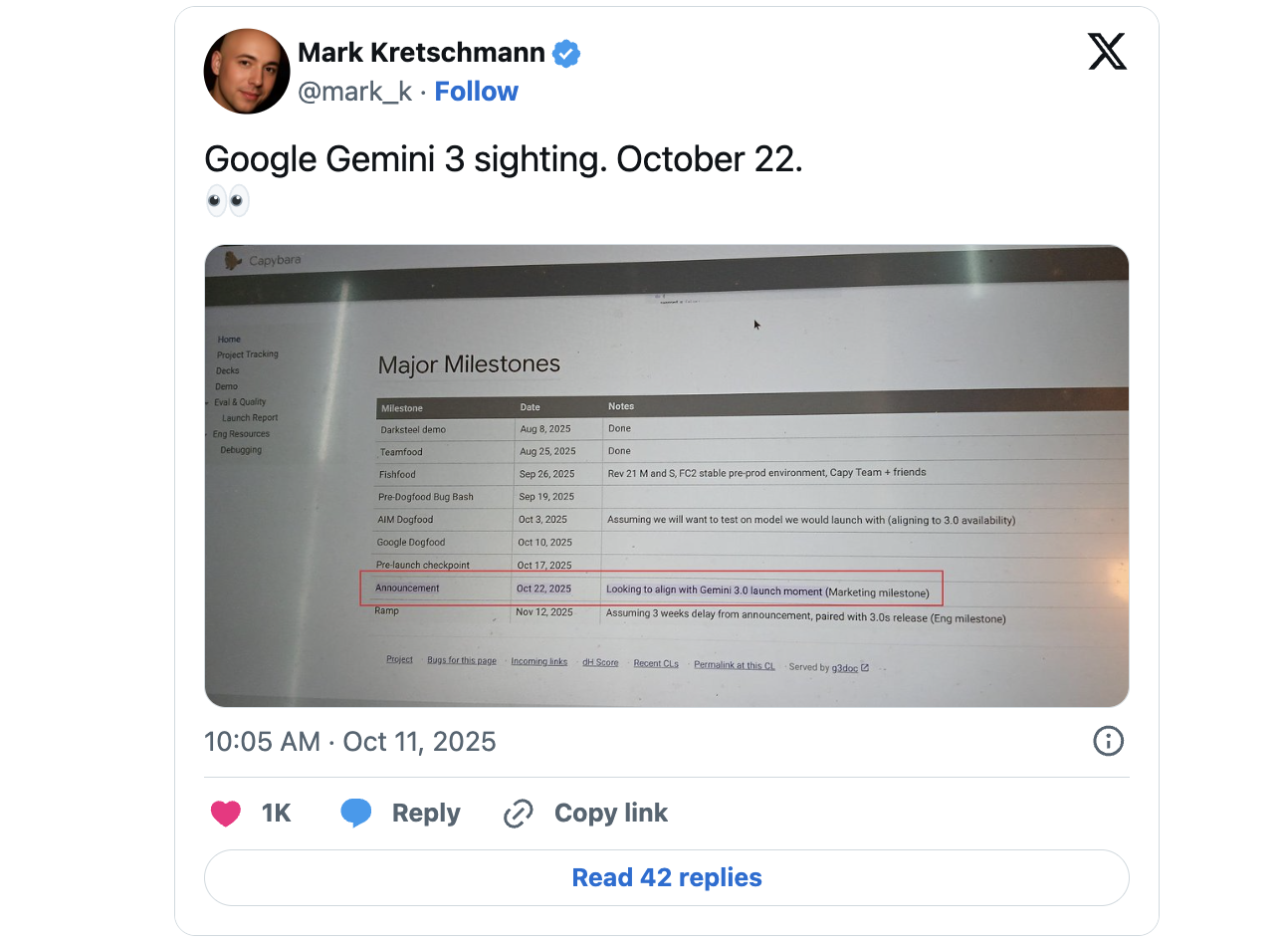Open Read 42 replies
The image size is (1284, 942).
tap(666, 877)
